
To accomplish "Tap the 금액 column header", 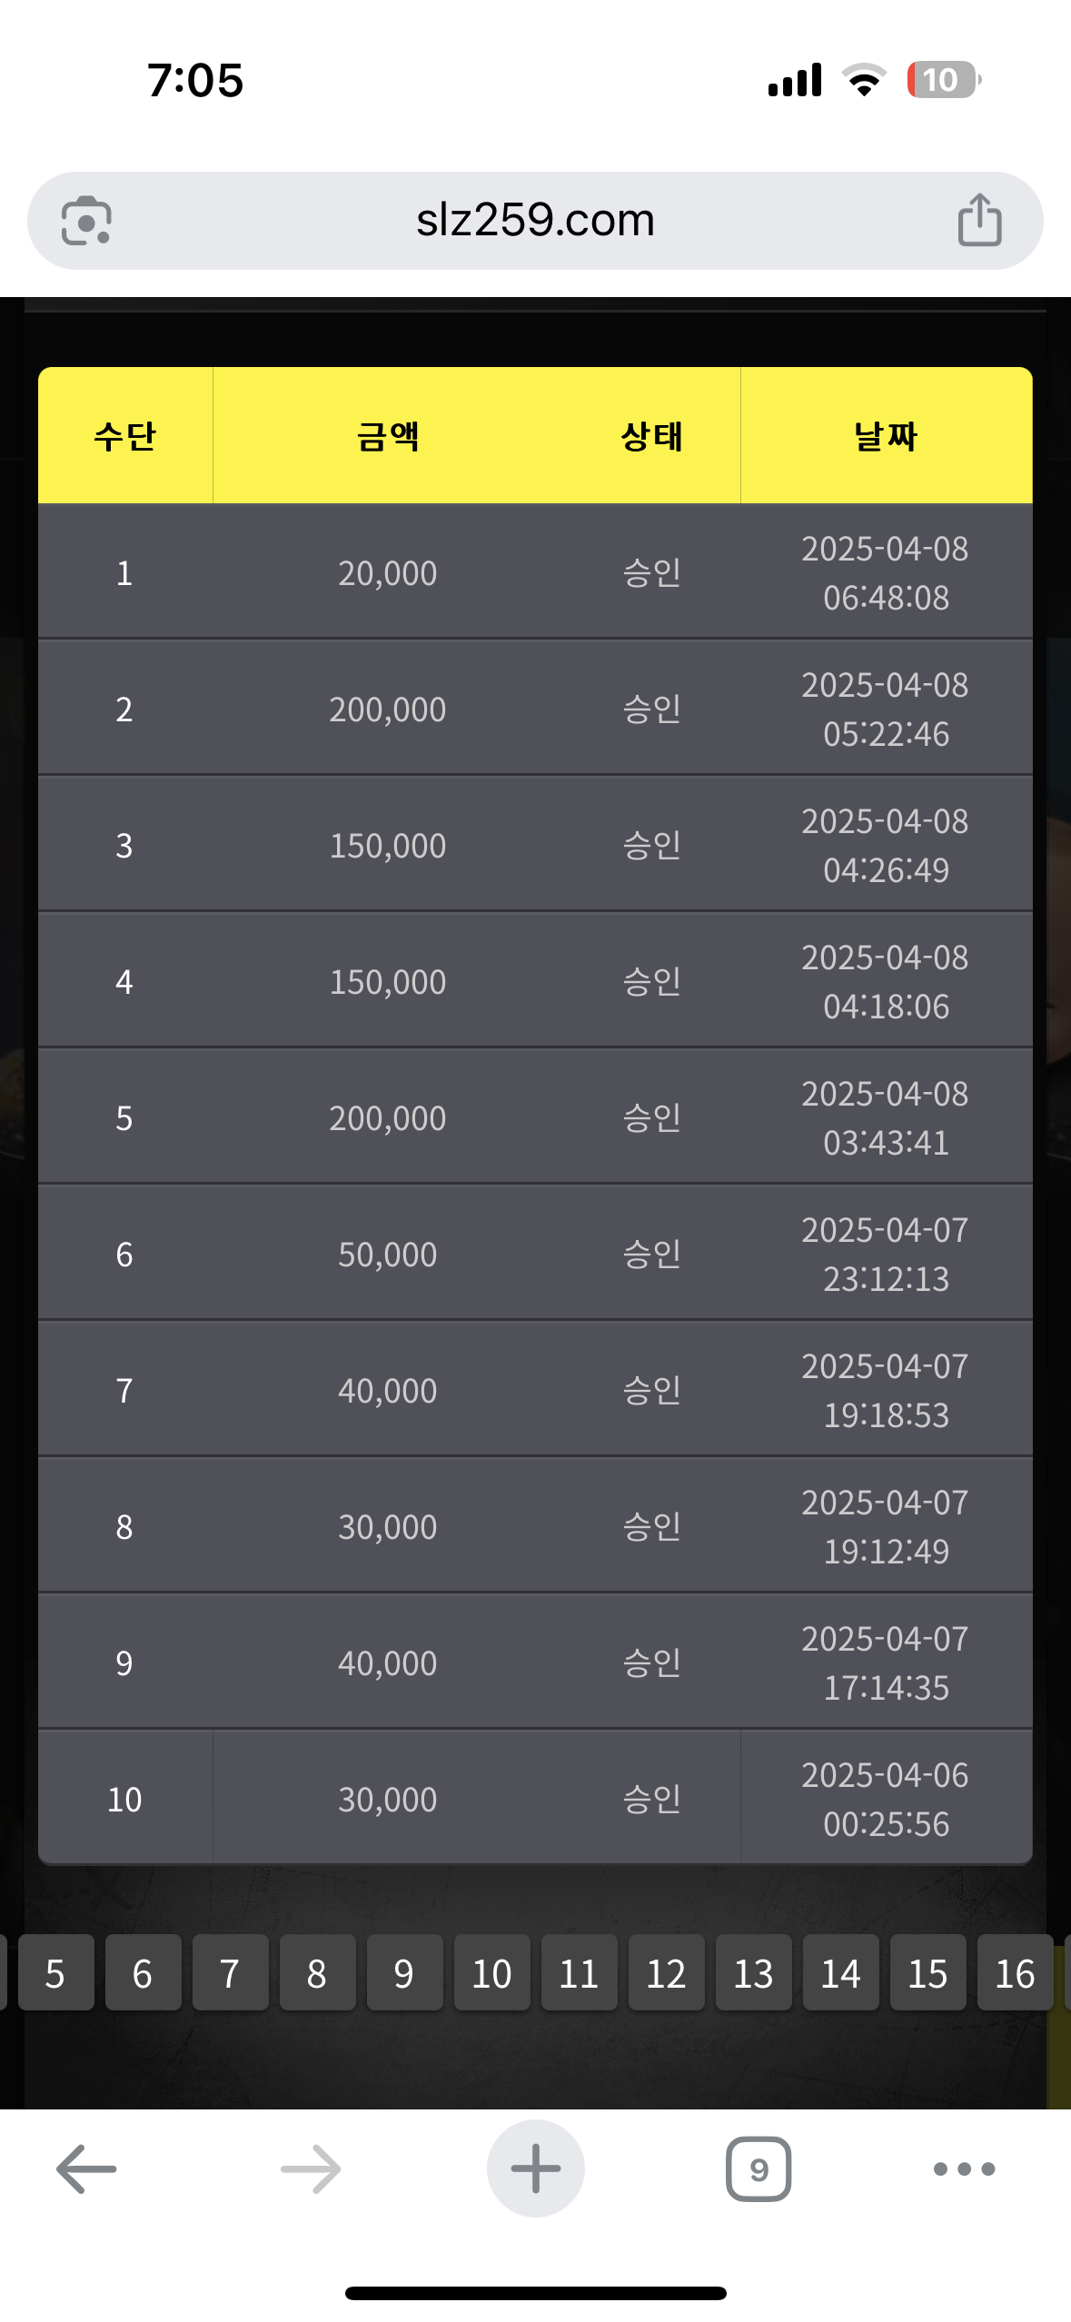I will (x=388, y=436).
